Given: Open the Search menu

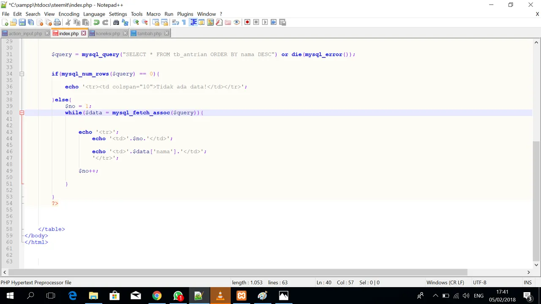Looking at the screenshot, I should [33, 14].
